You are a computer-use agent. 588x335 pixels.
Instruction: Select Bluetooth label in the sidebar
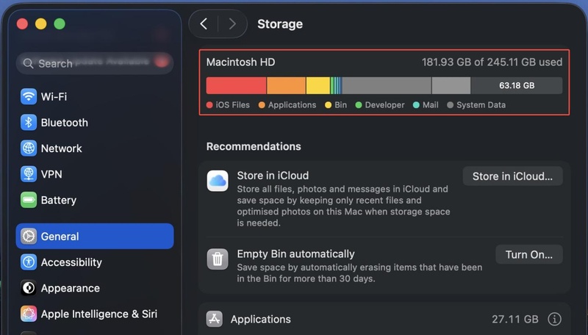pyautogui.click(x=65, y=123)
